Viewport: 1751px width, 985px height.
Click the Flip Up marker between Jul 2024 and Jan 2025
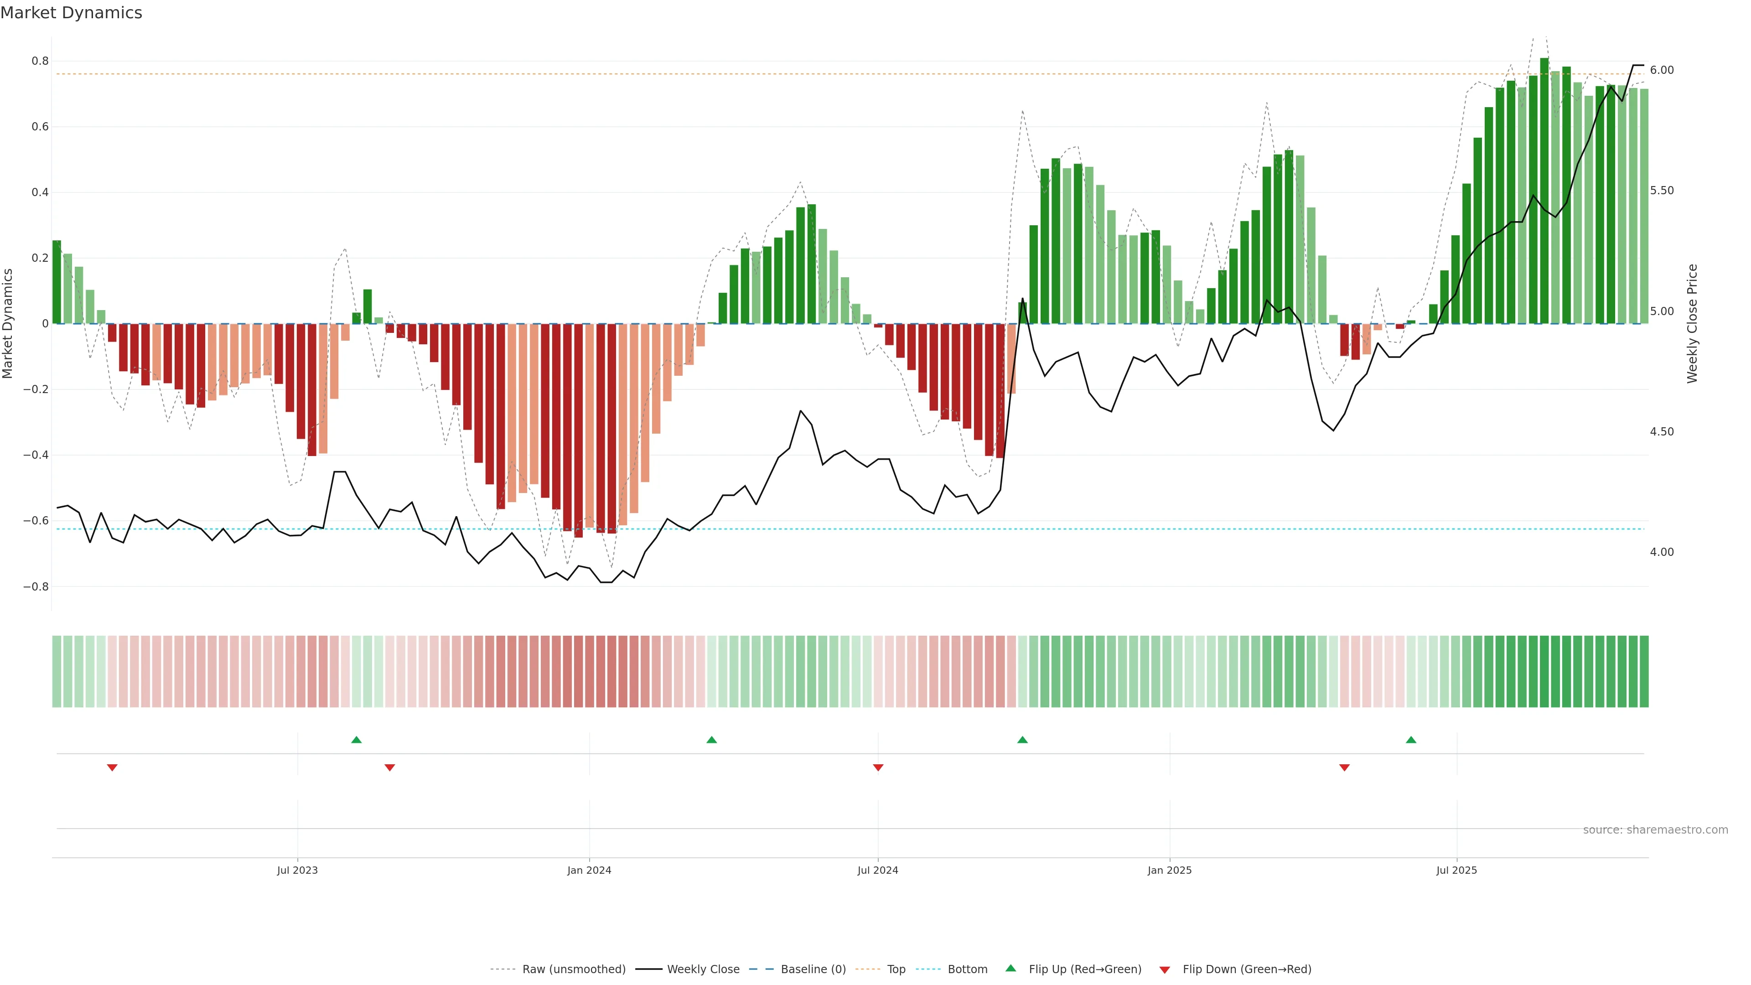[x=1022, y=740]
